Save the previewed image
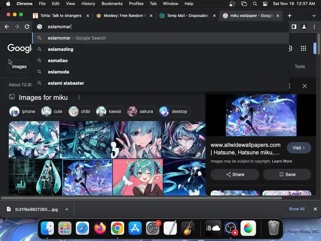Image resolution: width=321 pixels, height=241 pixels. (287, 174)
